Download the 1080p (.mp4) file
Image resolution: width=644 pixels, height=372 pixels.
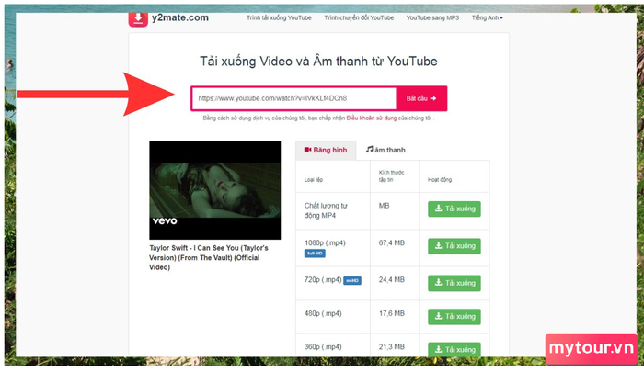click(x=454, y=246)
